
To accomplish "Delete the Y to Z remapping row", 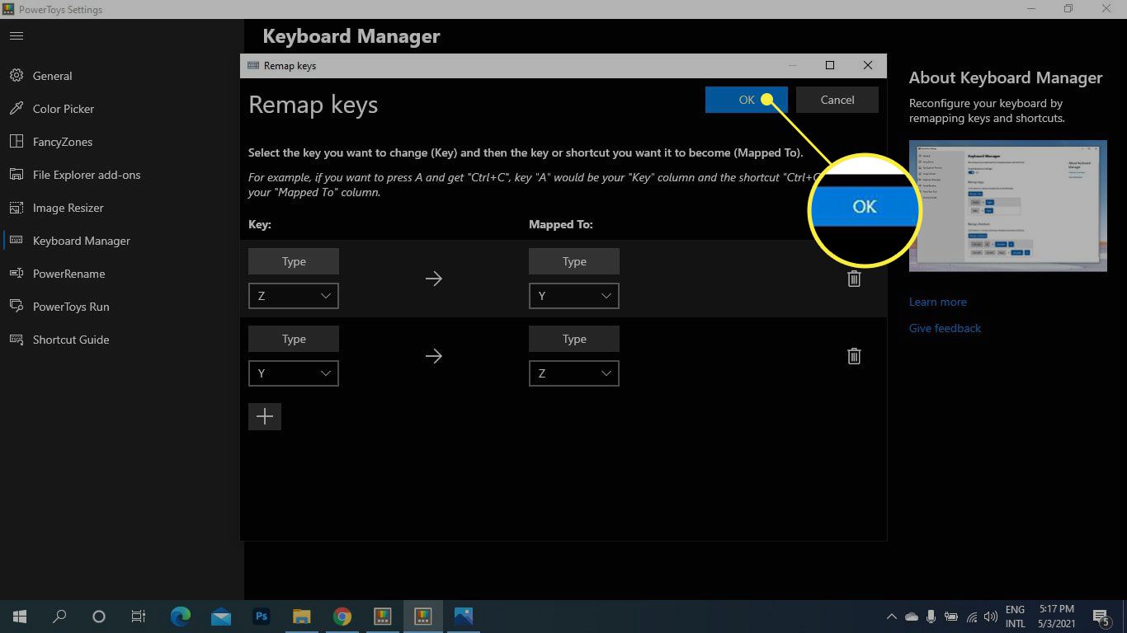I will point(854,356).
